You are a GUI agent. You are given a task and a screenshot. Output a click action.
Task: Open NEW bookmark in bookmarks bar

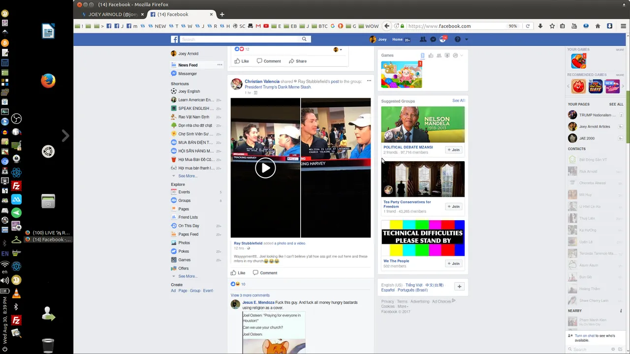tap(157, 26)
